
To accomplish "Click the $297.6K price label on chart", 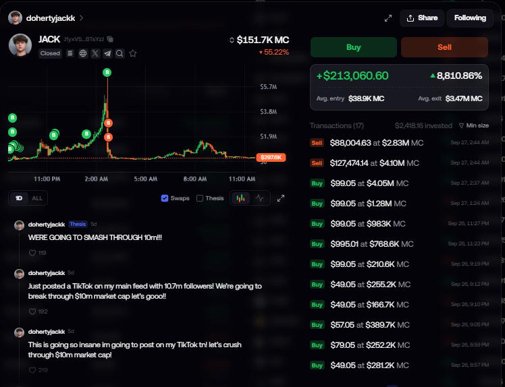I will tap(271, 157).
